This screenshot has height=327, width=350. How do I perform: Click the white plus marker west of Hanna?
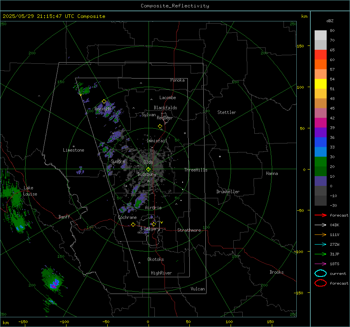tap(220, 156)
